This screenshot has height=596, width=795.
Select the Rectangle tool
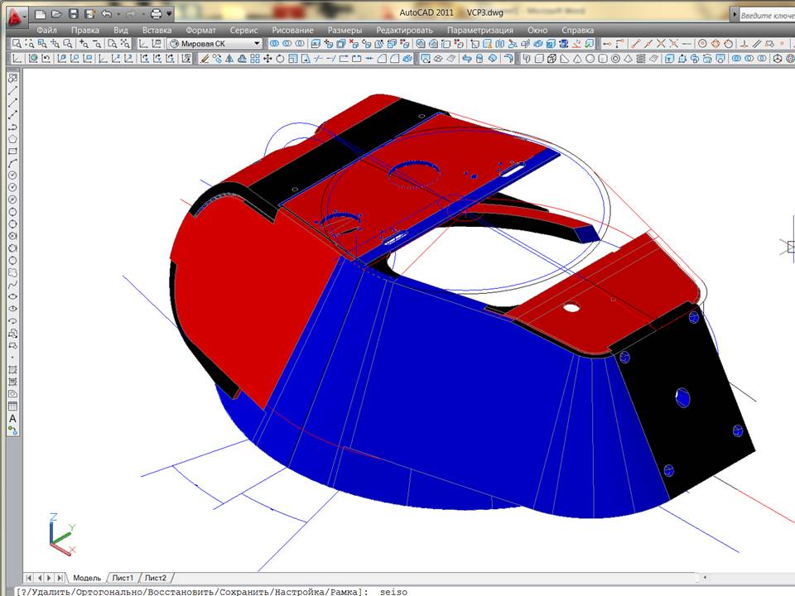[12, 151]
